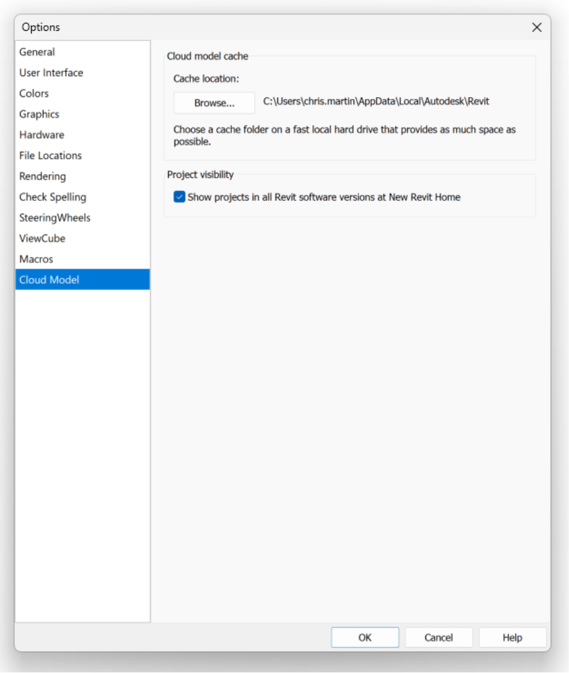569x673 pixels.
Task: Cancel the Options dialog
Action: tap(439, 637)
